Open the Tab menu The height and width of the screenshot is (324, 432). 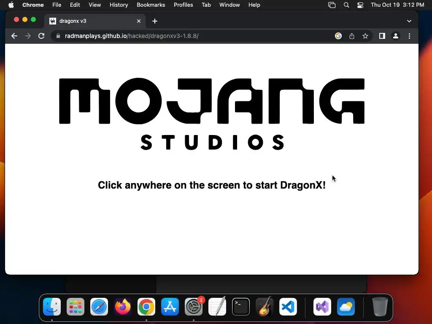point(206,5)
